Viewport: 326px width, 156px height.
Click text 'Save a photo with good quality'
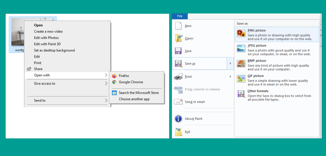270,50
